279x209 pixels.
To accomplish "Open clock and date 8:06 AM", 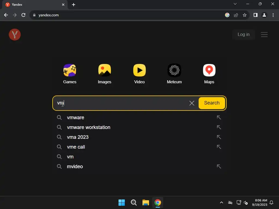I will point(260,202).
